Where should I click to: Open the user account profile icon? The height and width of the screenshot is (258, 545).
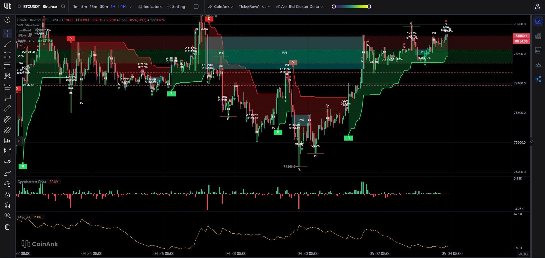click(x=537, y=7)
